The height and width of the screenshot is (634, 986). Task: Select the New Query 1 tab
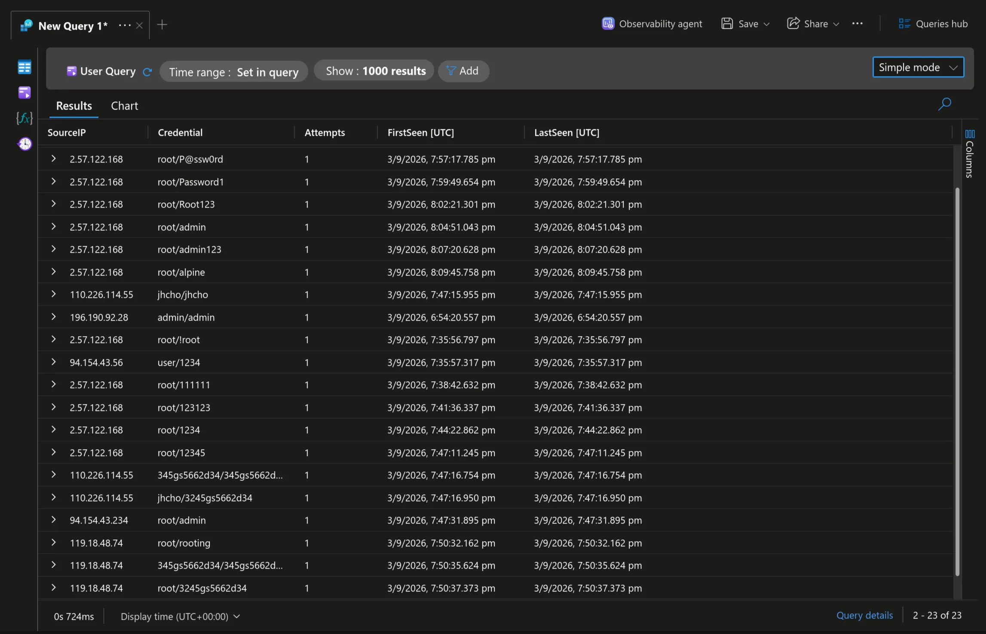pos(73,26)
